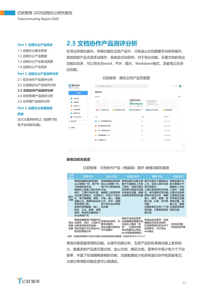
Task: Click the 金山文档 table column header
Action: 112,176
